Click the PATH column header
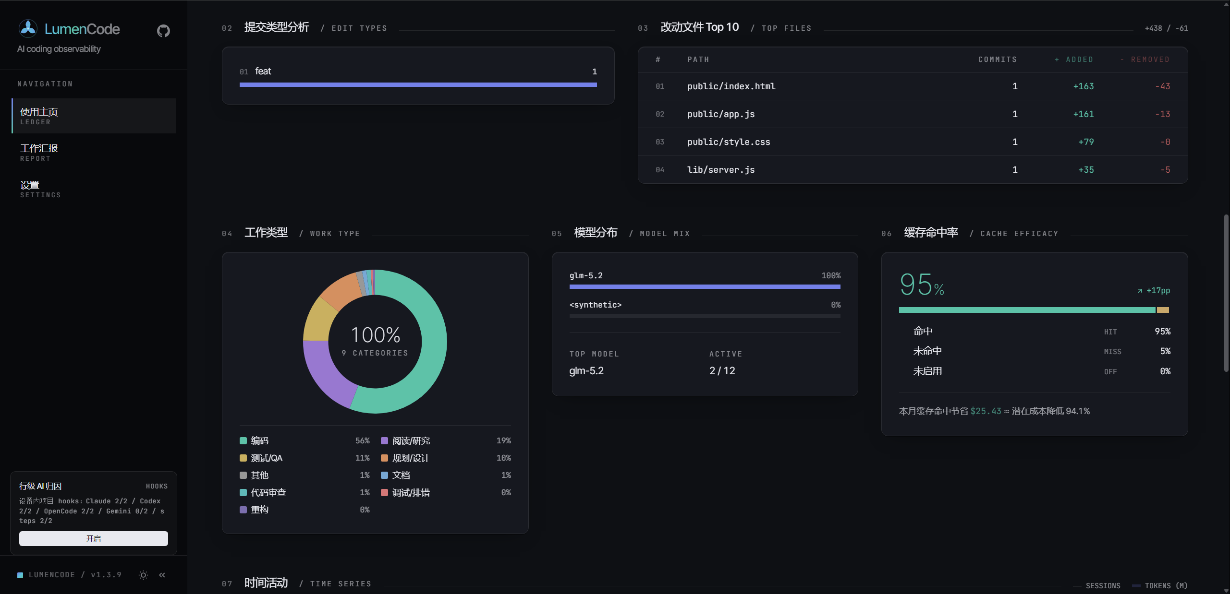 [698, 59]
